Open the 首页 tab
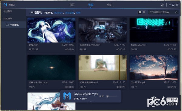Image resolution: width=182 pixels, height=111 pixels. point(72,5)
